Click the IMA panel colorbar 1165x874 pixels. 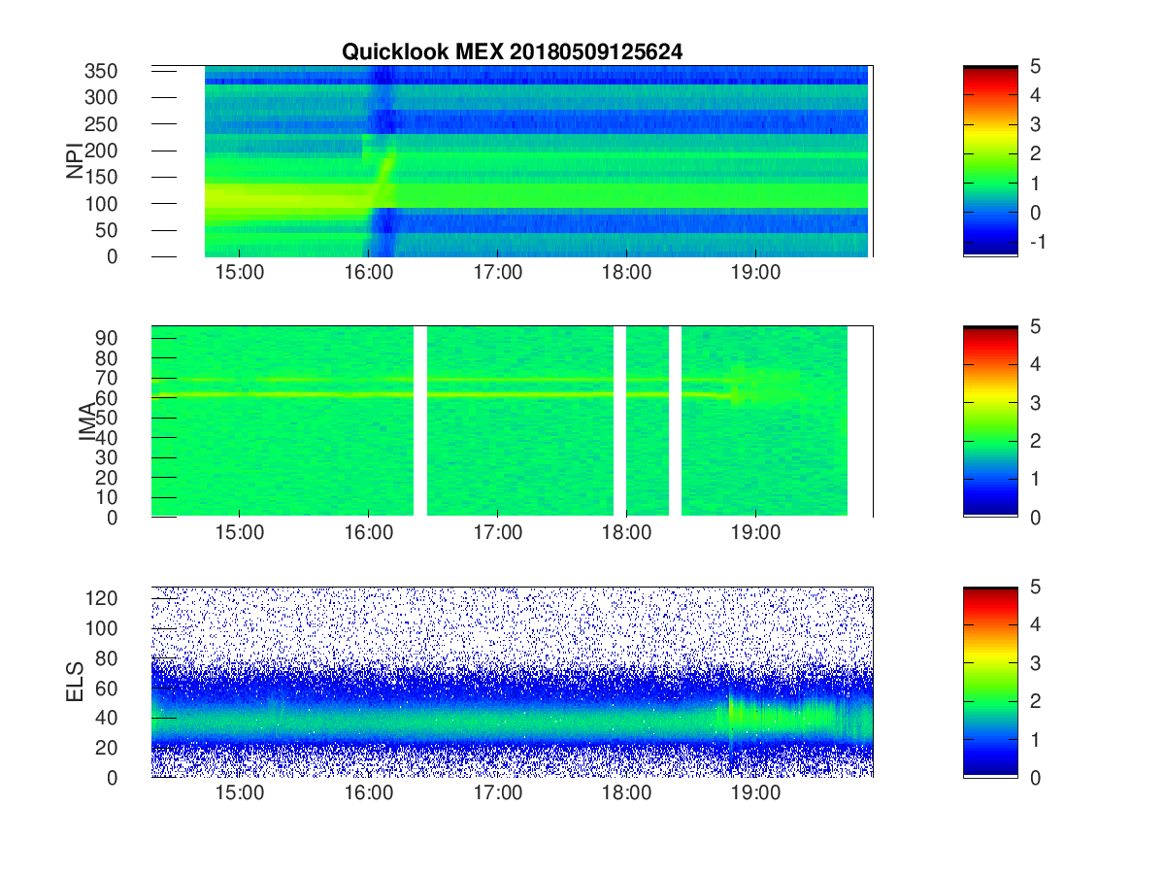click(990, 421)
